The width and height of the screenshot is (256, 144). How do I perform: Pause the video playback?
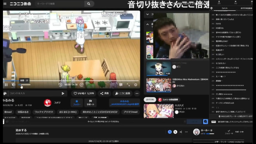point(6,85)
